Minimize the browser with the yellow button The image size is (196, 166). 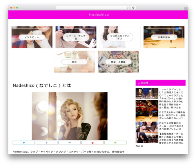pos(14,7)
